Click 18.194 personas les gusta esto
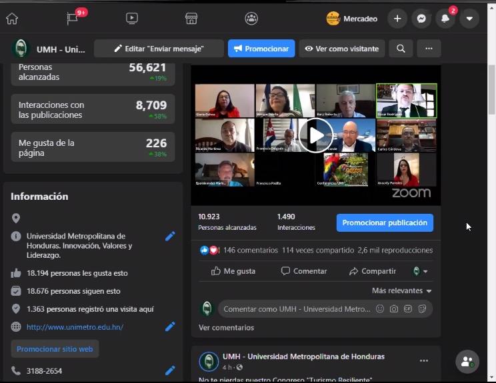Image resolution: width=496 pixels, height=383 pixels. tap(77, 273)
